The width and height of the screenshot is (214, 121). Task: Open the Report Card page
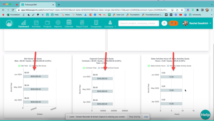coord(82,24)
